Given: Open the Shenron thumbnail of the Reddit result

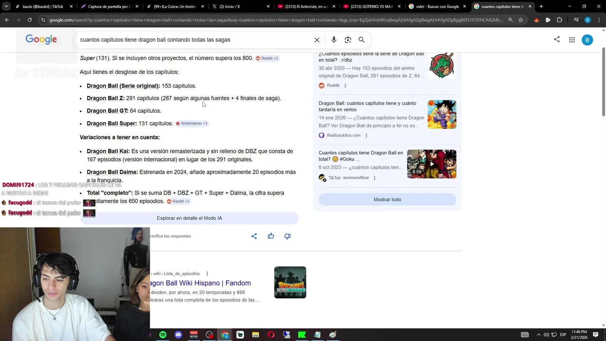Looking at the screenshot, I should tap(442, 65).
